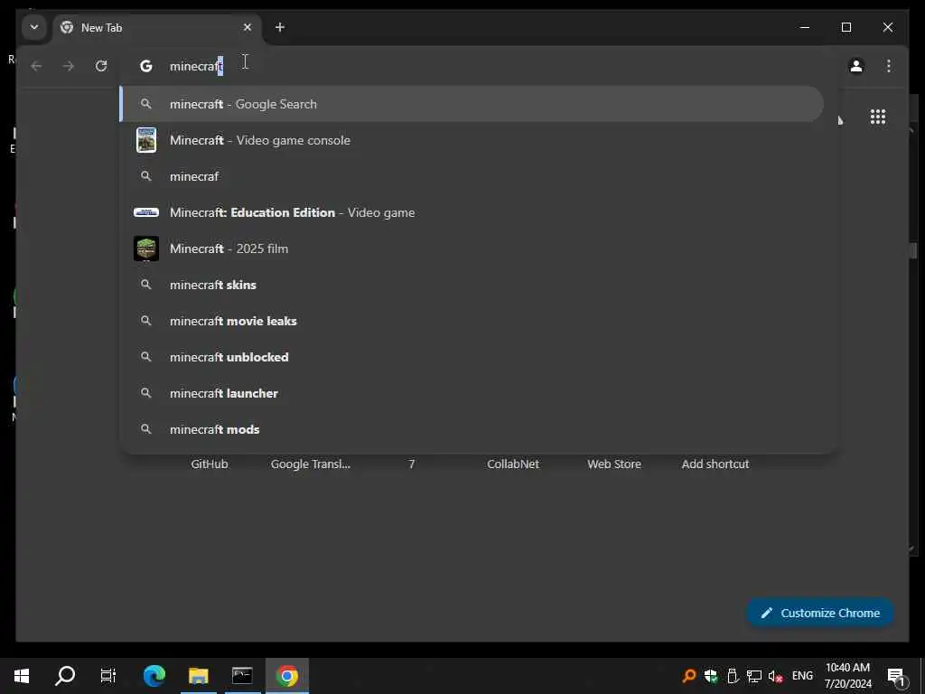Image resolution: width=925 pixels, height=694 pixels.
Task: Click the Education Edition logo thumbnail
Action: (146, 212)
